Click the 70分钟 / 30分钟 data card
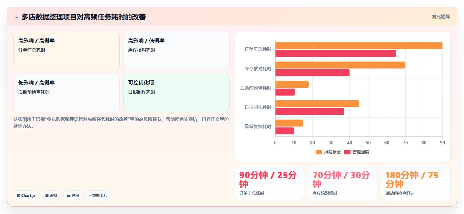This screenshot has height=214, width=464. (x=343, y=183)
